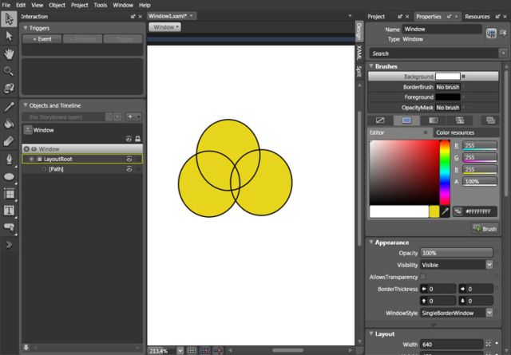Select the Pan hand tool
The height and width of the screenshot is (355, 511).
click(9, 53)
